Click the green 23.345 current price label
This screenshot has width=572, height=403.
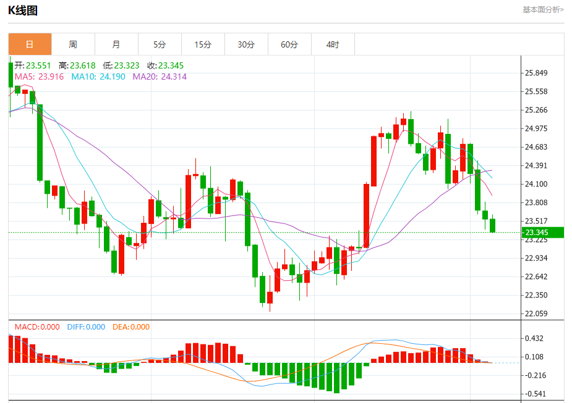[543, 232]
